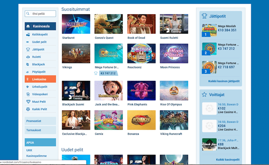Click the trophy icon in Jättipotit header
This screenshot has height=165, width=269.
pos(204,16)
